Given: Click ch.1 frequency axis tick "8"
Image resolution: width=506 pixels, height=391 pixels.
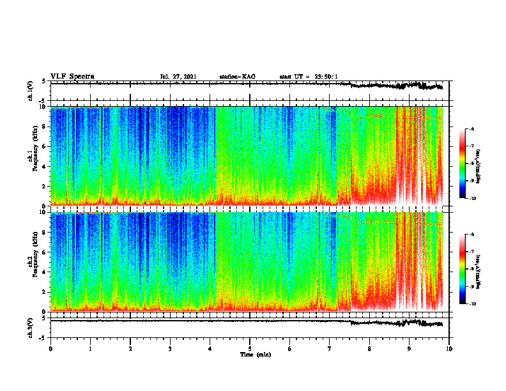Looking at the screenshot, I should click(x=45, y=126).
